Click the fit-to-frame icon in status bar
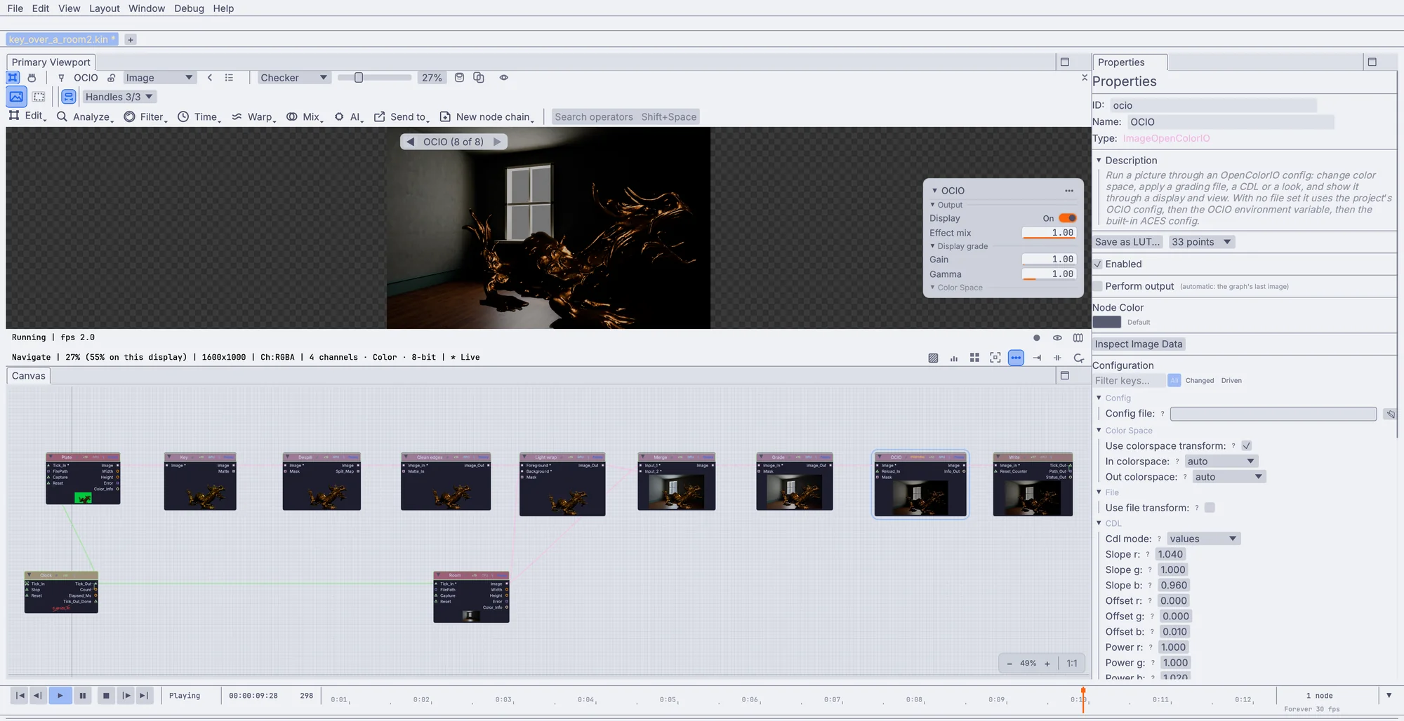1404x721 pixels. click(995, 358)
